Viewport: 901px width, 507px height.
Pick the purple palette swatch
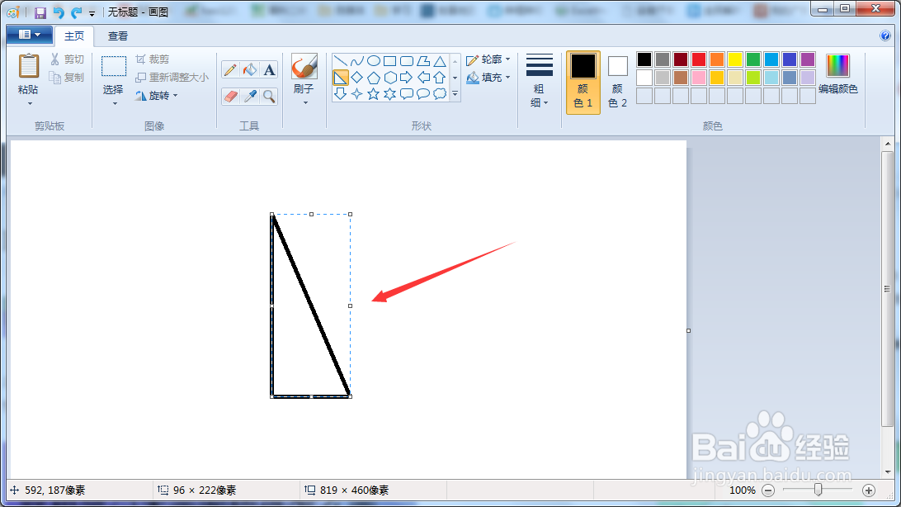[808, 59]
